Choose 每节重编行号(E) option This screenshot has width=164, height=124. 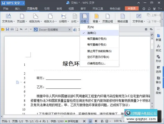[99, 45]
